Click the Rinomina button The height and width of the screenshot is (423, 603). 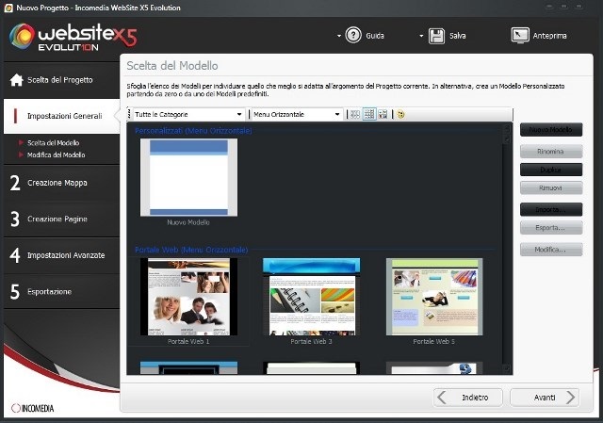(551, 151)
